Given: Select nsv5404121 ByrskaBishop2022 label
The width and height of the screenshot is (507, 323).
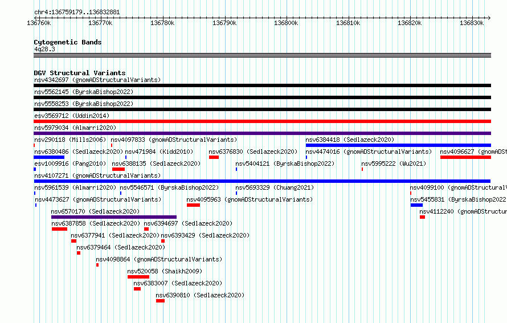Looking at the screenshot, I should point(285,163).
